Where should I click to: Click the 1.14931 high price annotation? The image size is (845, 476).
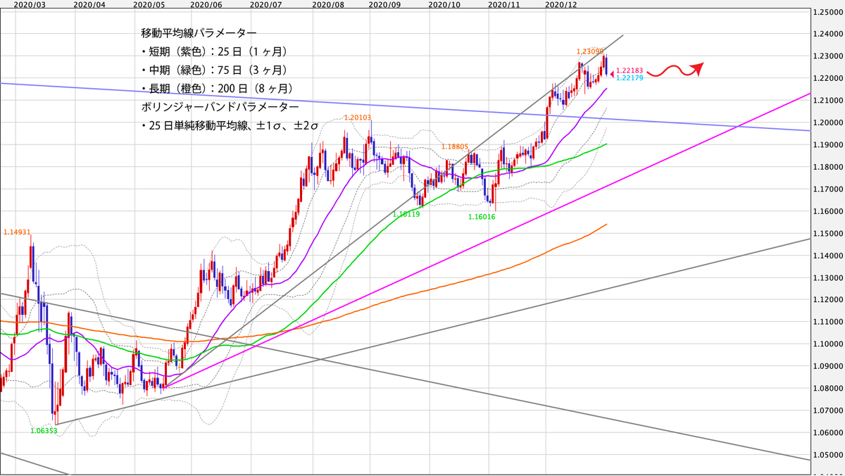click(17, 232)
